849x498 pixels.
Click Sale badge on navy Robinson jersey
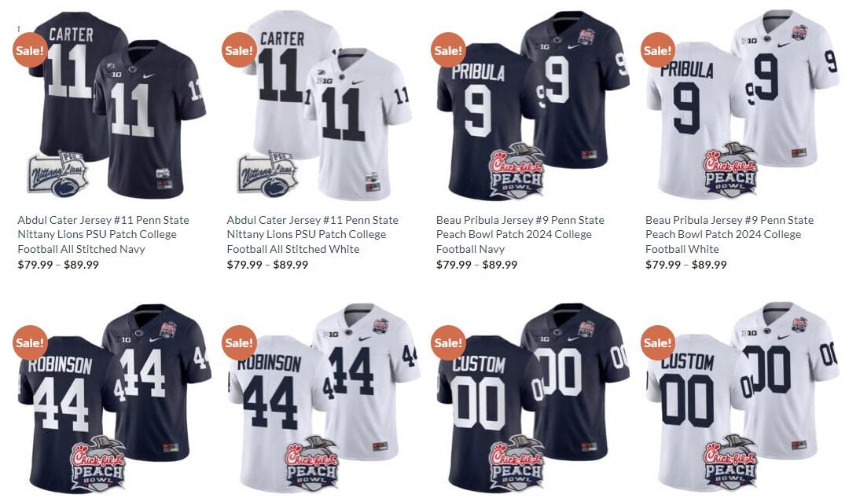pos(30,342)
